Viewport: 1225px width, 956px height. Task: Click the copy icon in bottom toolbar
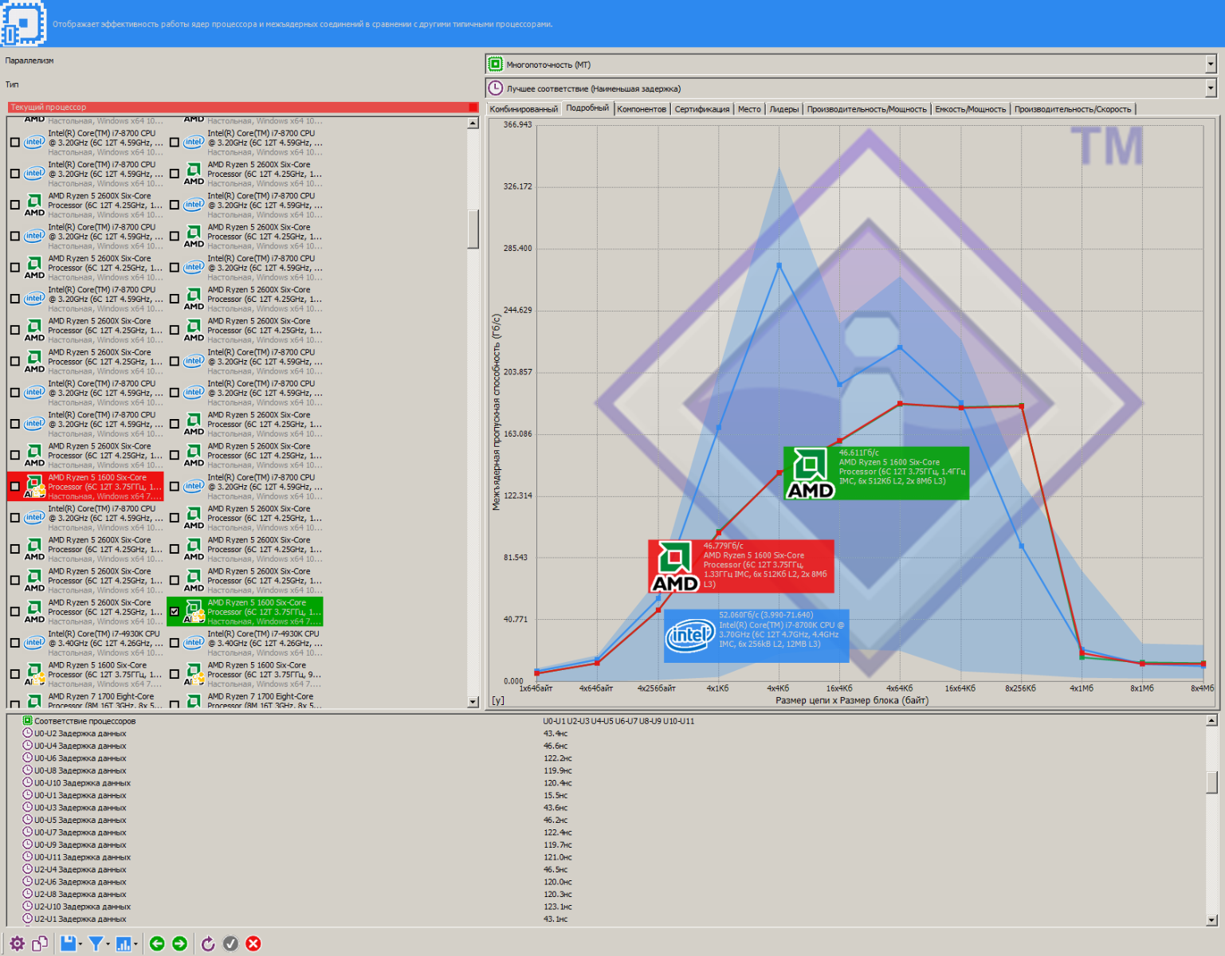tap(40, 944)
